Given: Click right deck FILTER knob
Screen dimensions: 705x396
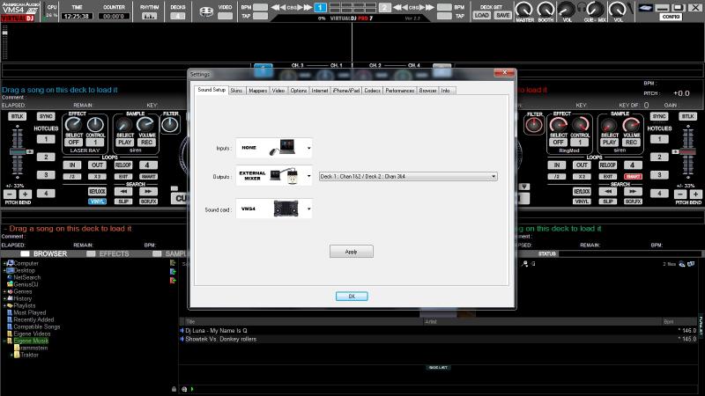Looking at the screenshot, I should pos(534,125).
